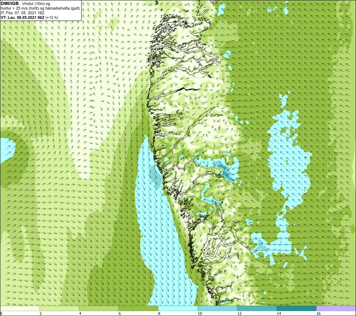Click the 'IT: Fös. 07. 05. 2021 18Z' line

22,13
